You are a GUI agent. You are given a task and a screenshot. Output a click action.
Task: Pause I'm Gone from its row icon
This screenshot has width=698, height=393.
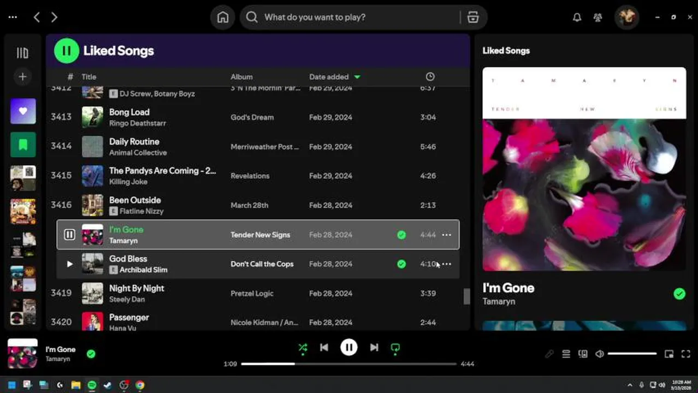point(69,235)
